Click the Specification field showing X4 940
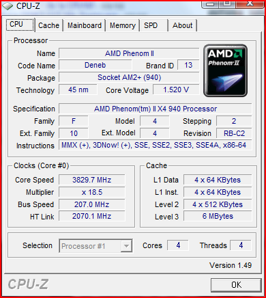Image resolution: width=266 pixels, height=298 pixels. [156, 109]
